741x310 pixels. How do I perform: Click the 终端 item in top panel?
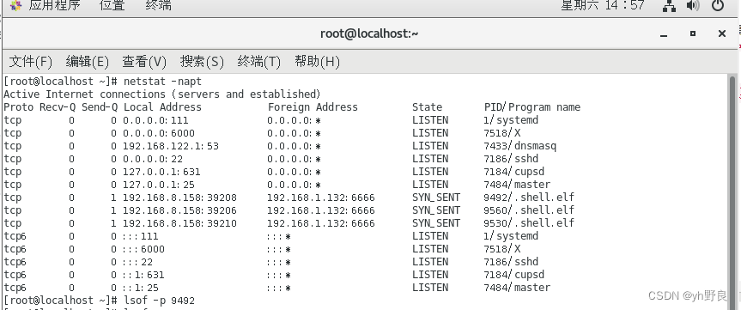coord(158,6)
